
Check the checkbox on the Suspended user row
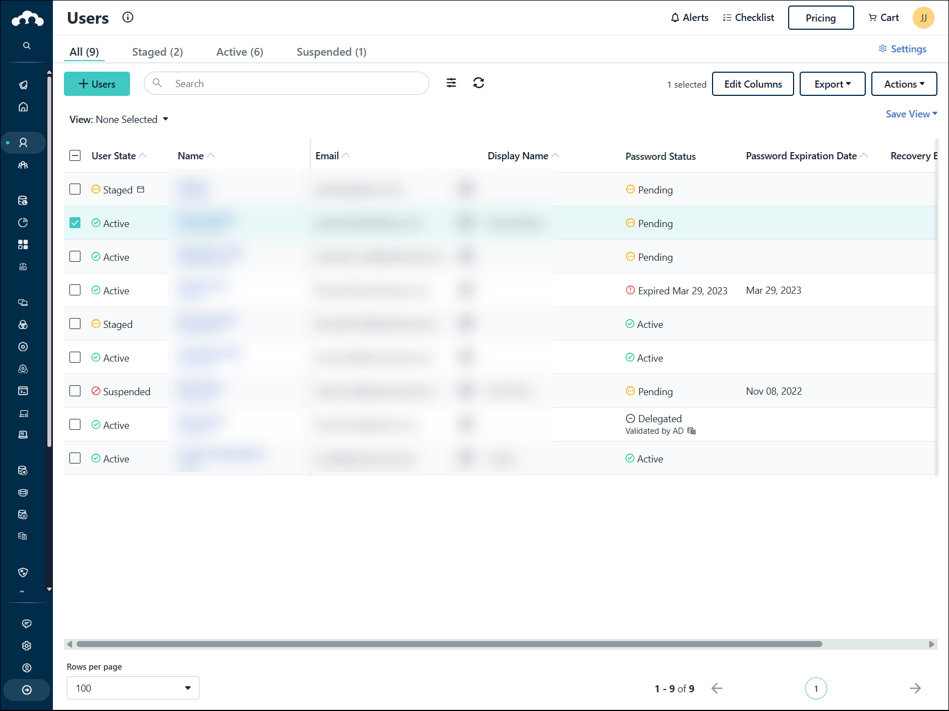75,391
